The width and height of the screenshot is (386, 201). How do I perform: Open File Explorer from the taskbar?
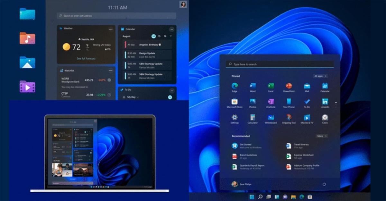click(x=293, y=197)
